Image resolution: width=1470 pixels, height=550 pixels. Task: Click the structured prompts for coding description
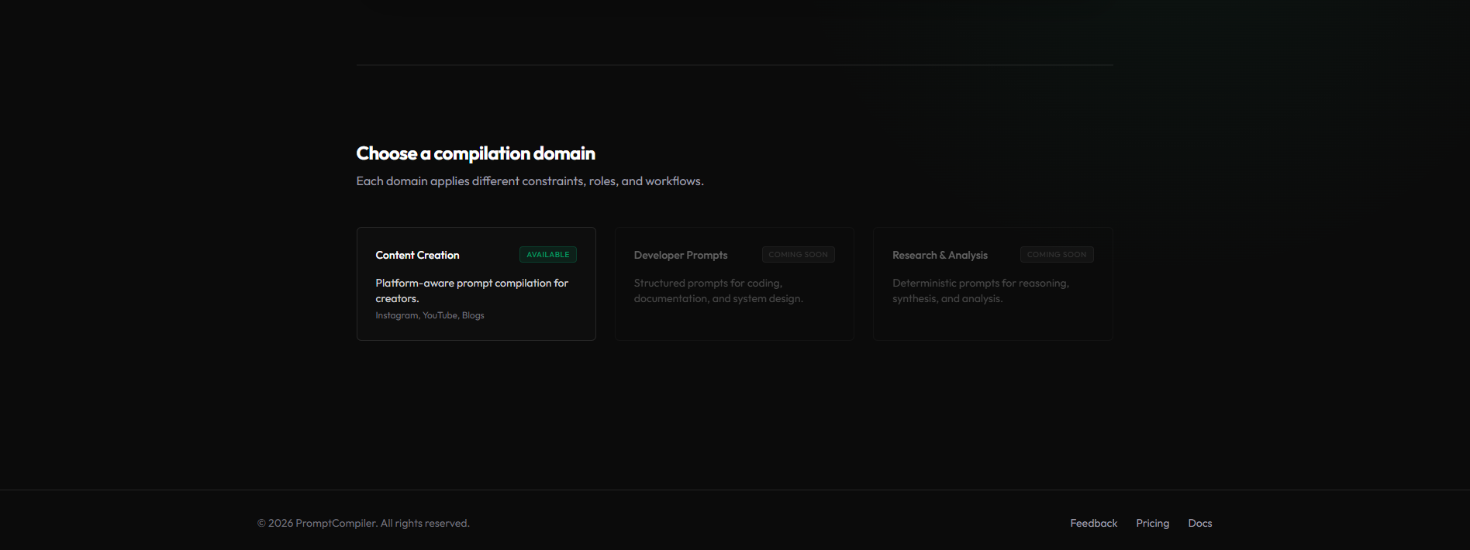click(707, 284)
